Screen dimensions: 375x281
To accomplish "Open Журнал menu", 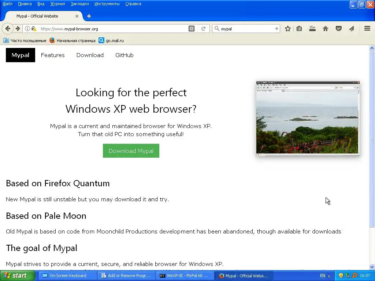I will pyautogui.click(x=57, y=4).
